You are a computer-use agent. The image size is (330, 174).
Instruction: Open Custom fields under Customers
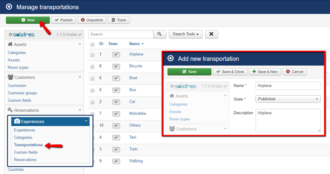(x=19, y=100)
